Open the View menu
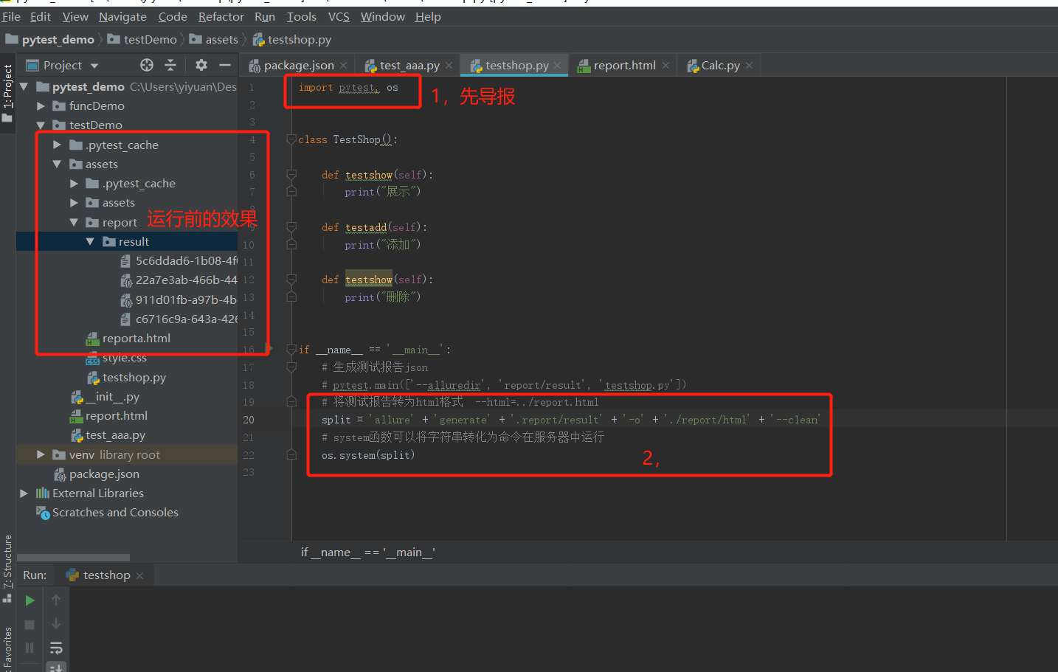The image size is (1058, 672). coord(75,16)
